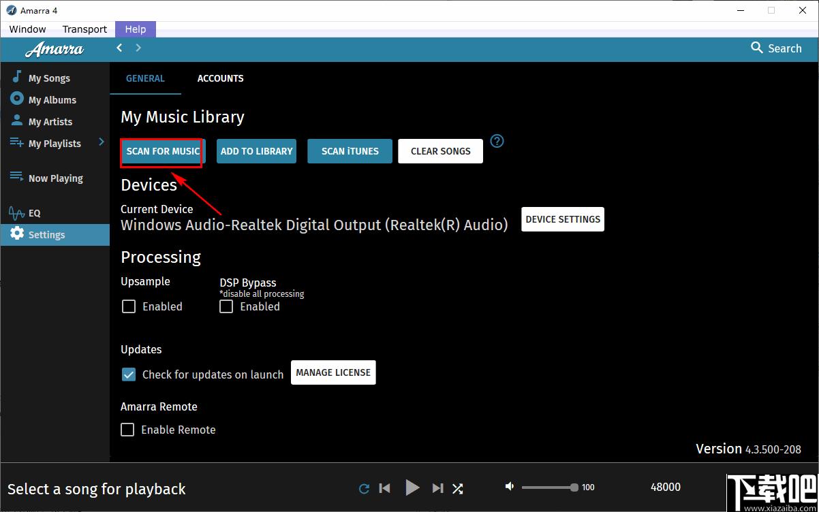The image size is (819, 512).
Task: Enable the Upsample checkbox
Action: [x=128, y=306]
